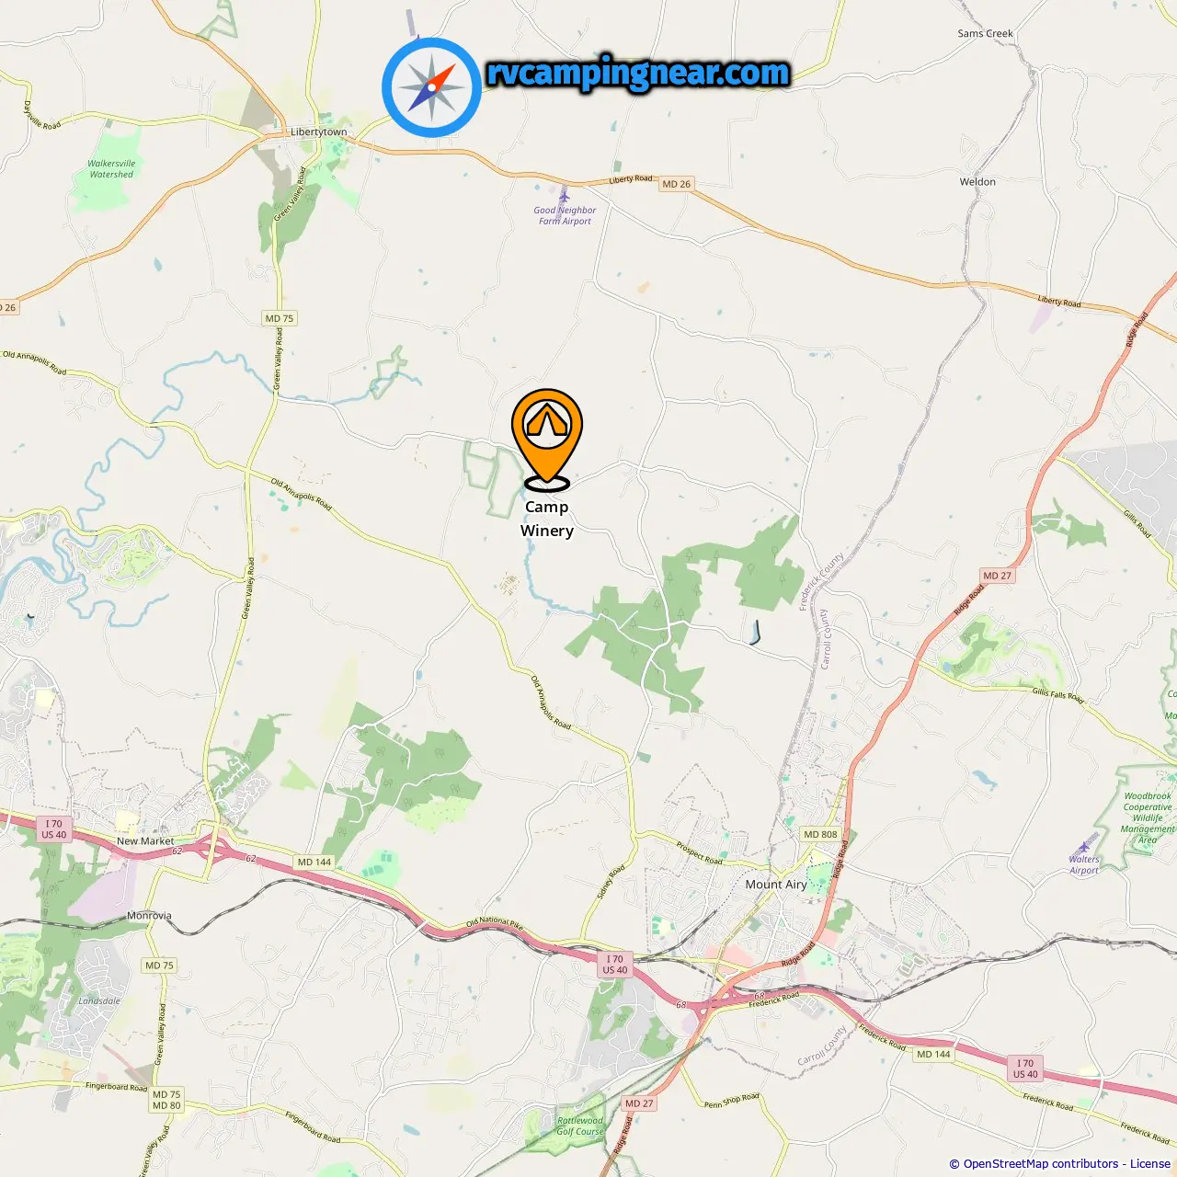
Task: Click the blue compass logo icon
Action: (x=431, y=87)
